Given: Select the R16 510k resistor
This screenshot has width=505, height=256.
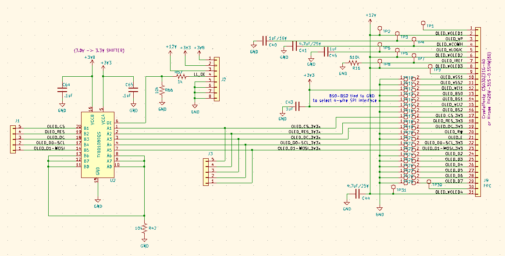Looking at the screenshot, I should (354, 63).
